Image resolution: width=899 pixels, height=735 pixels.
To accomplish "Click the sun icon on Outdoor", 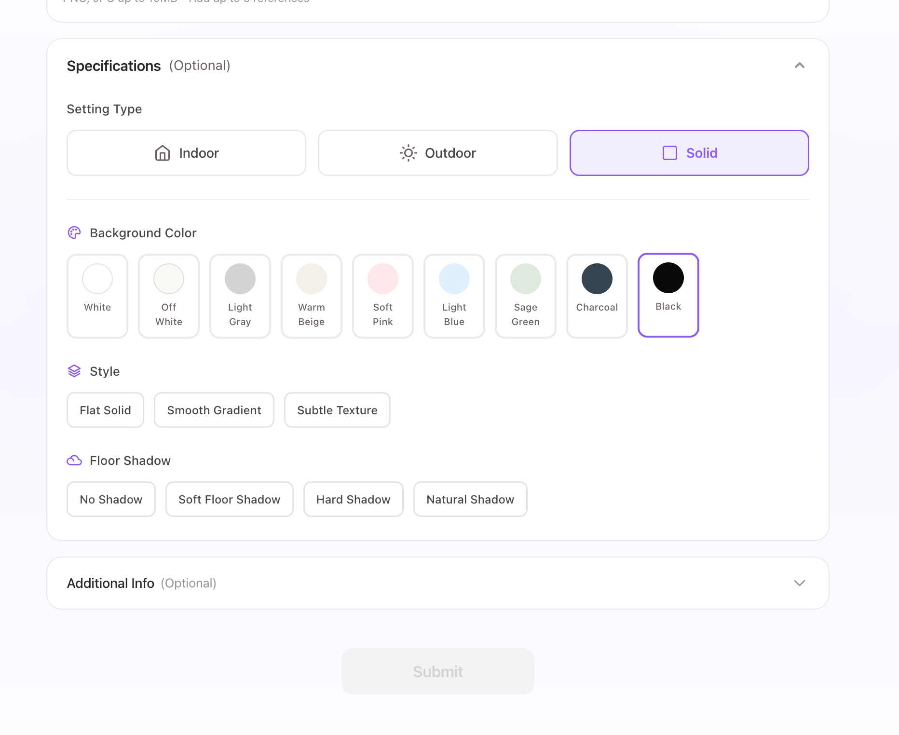I will coord(408,153).
